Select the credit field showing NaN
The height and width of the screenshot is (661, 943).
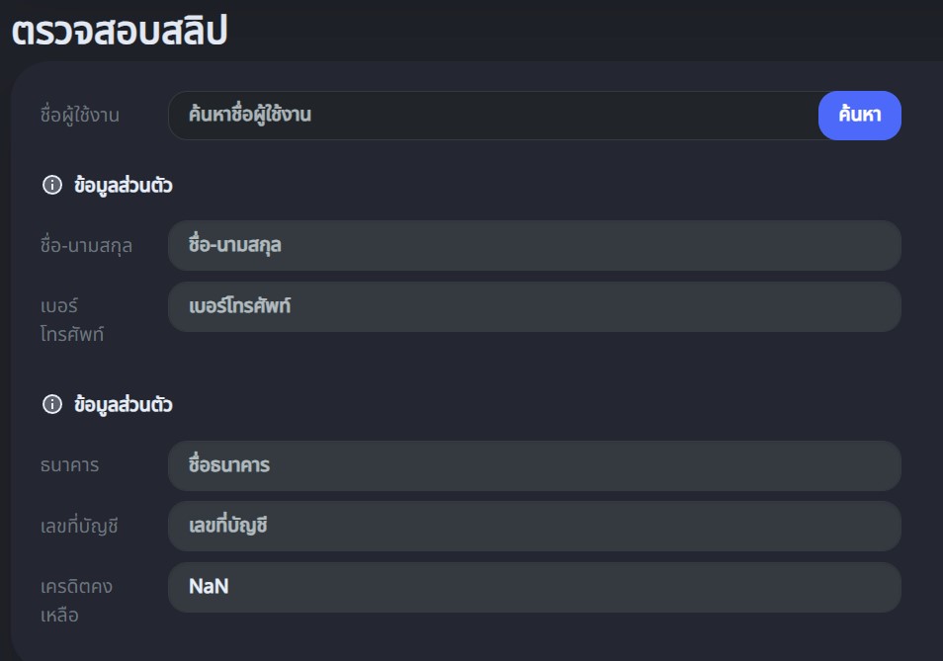534,587
